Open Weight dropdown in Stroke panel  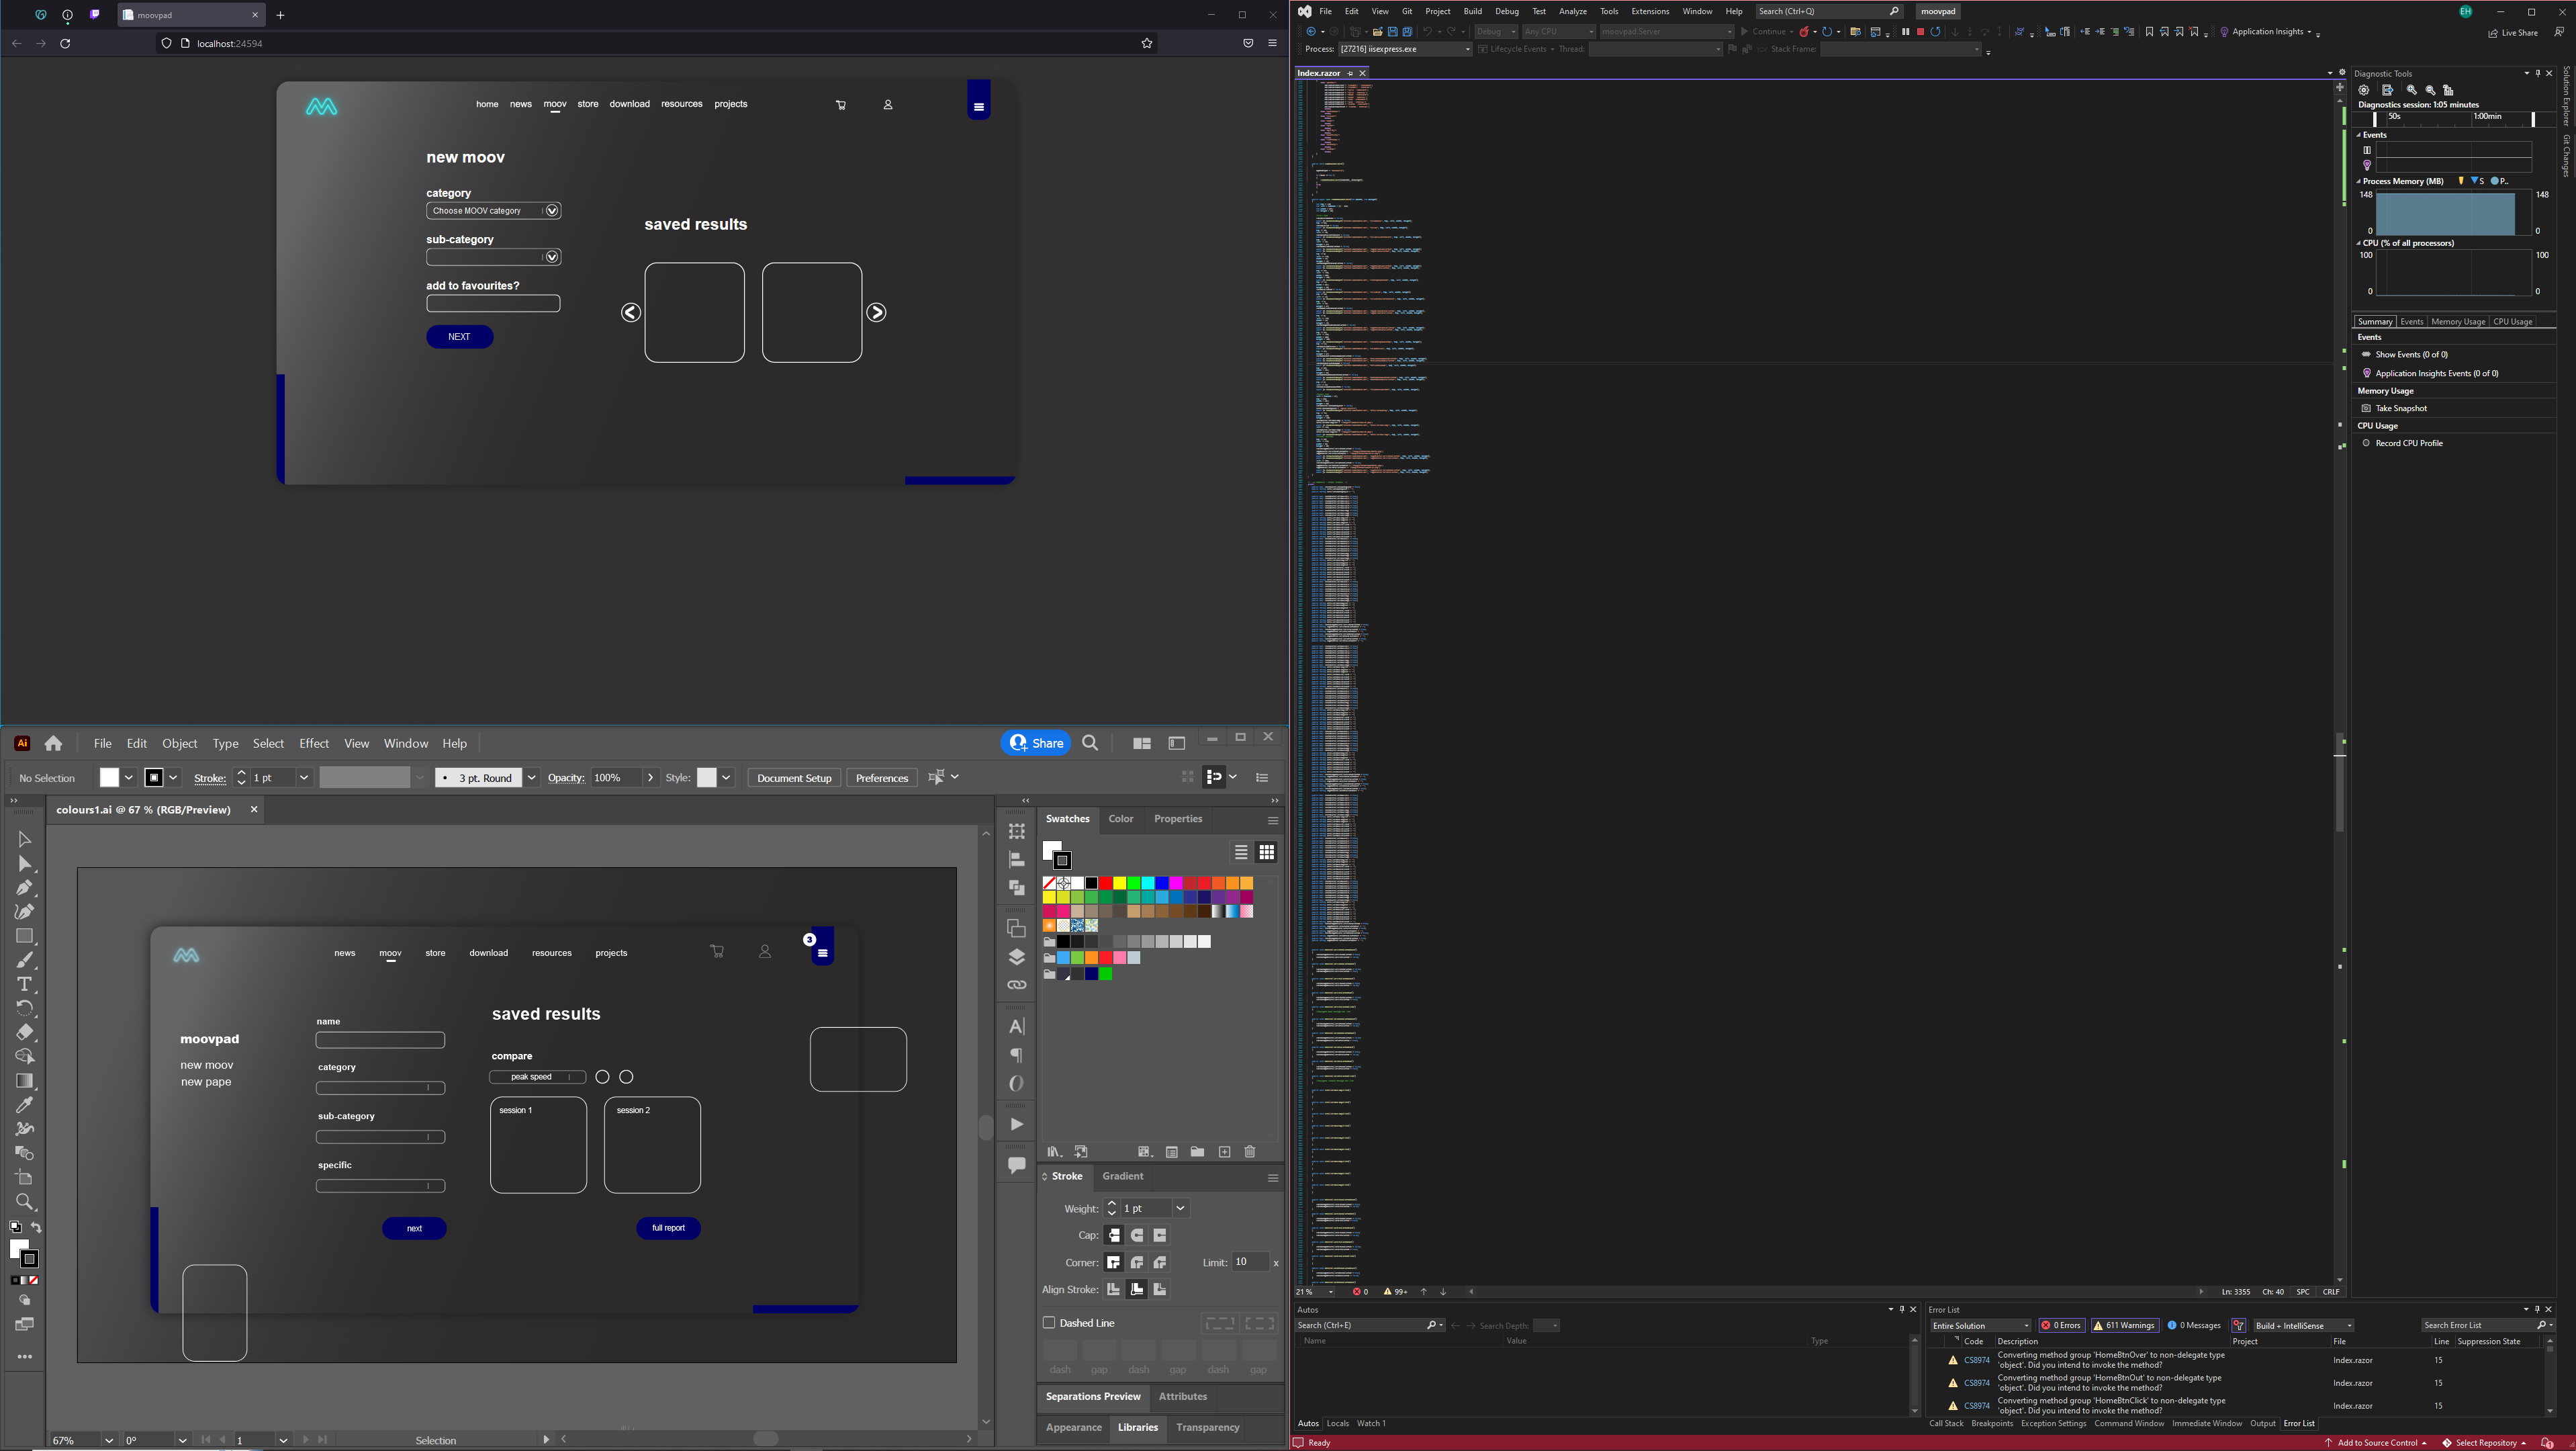point(1180,1209)
